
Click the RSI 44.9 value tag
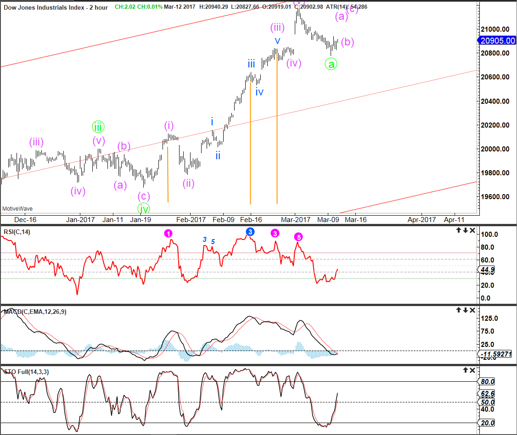point(487,270)
